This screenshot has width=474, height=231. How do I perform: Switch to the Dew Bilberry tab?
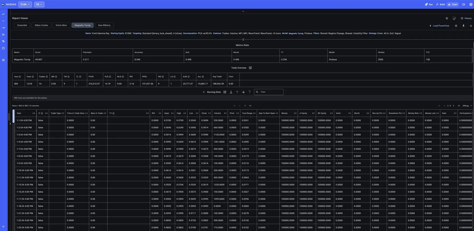(x=104, y=25)
